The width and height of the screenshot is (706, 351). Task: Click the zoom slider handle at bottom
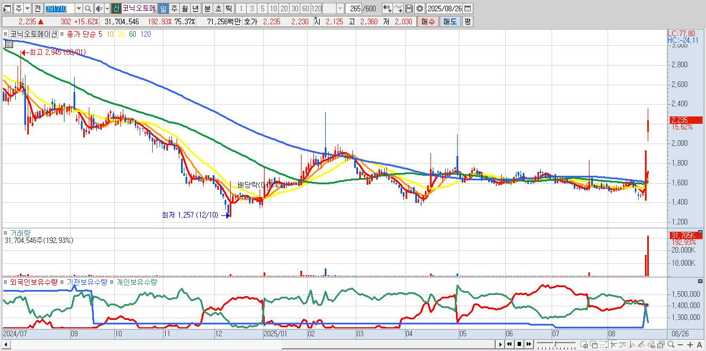555,344
